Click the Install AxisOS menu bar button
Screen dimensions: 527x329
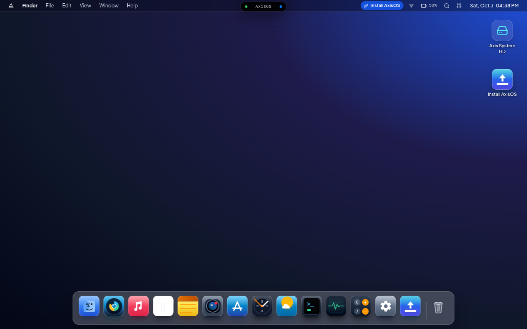pyautogui.click(x=382, y=6)
